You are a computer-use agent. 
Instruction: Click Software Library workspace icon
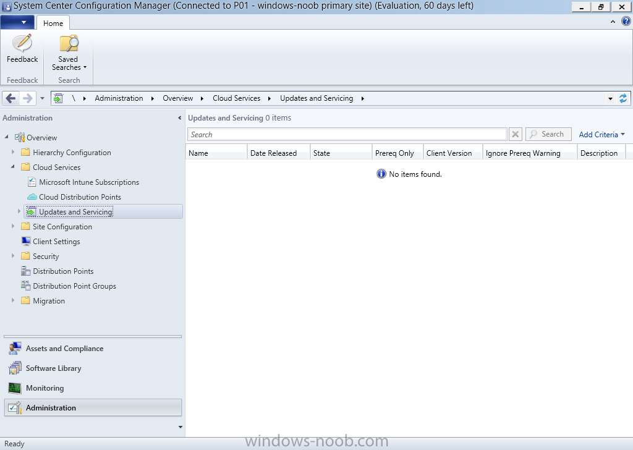[x=15, y=368]
